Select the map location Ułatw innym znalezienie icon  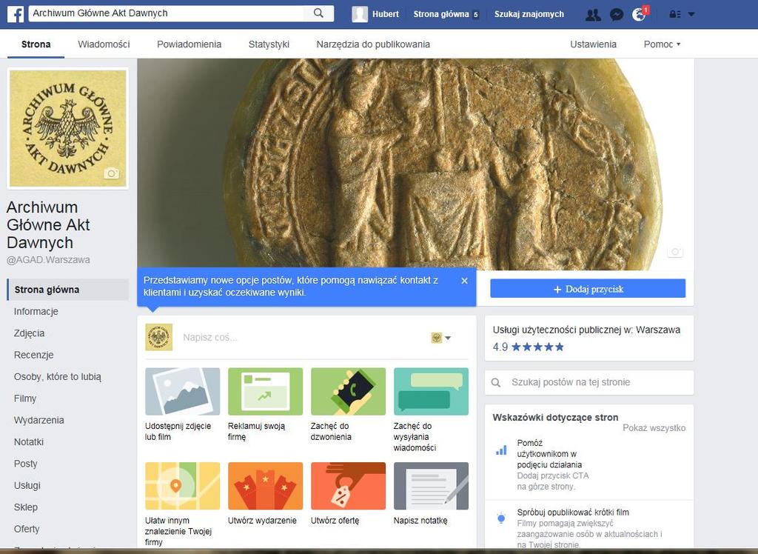pos(182,486)
